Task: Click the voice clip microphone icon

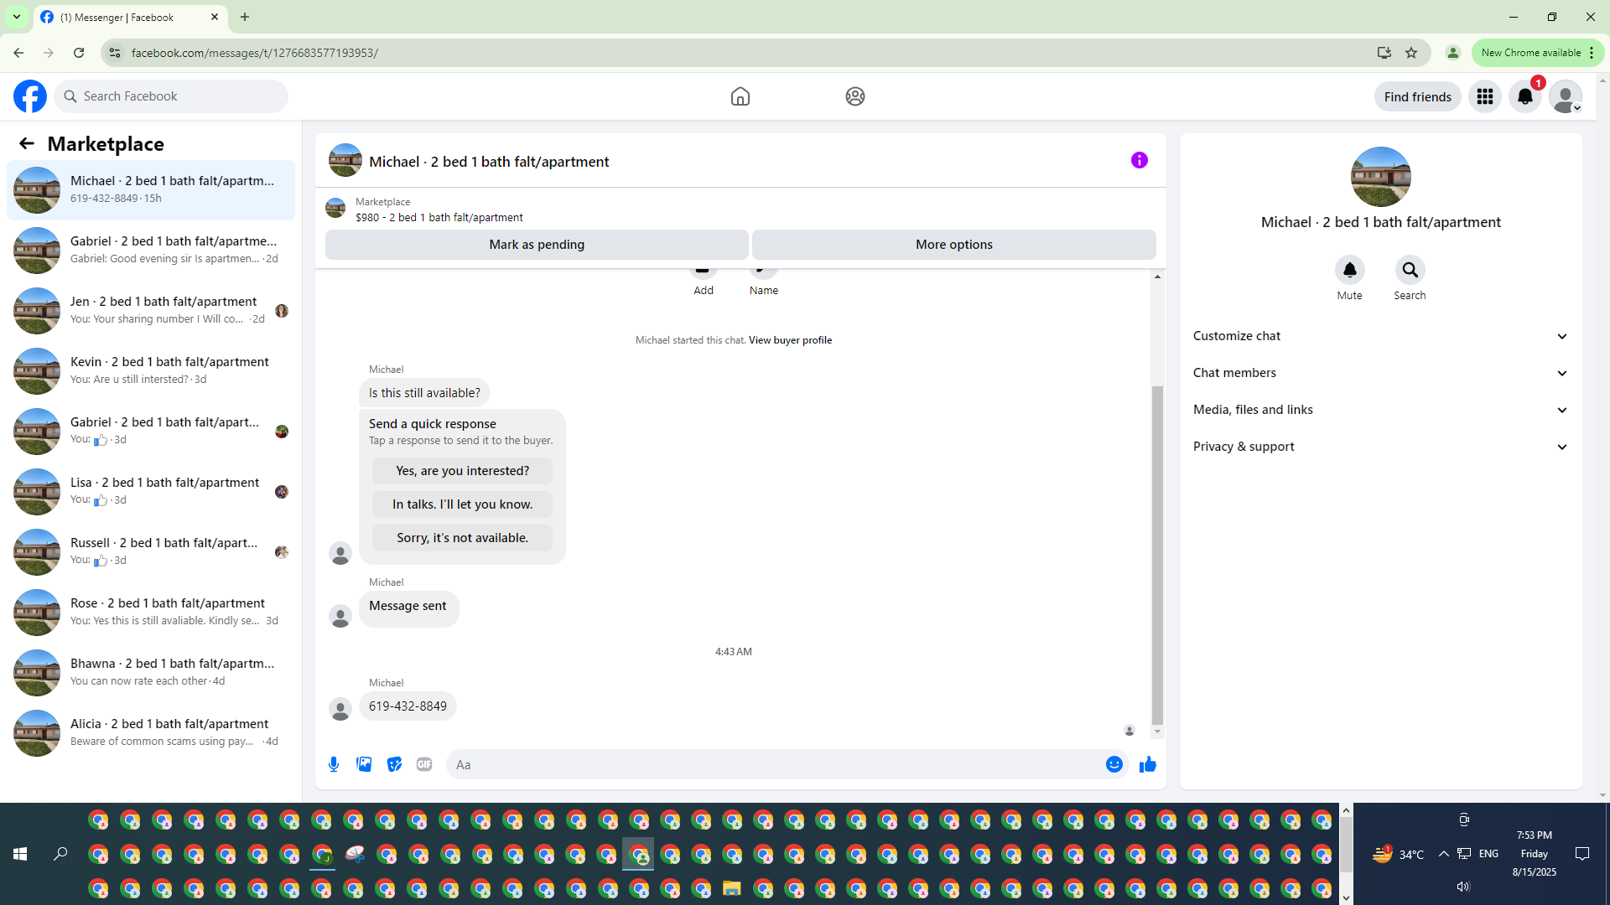Action: [334, 764]
